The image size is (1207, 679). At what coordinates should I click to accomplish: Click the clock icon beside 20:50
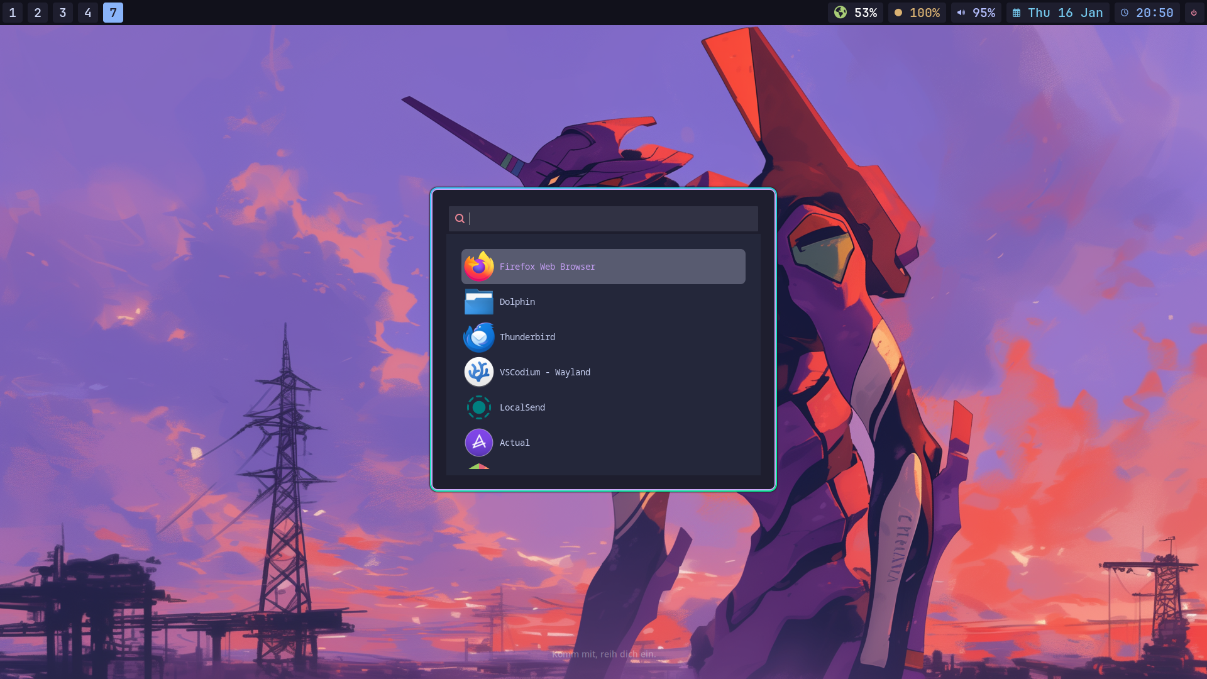pyautogui.click(x=1125, y=13)
